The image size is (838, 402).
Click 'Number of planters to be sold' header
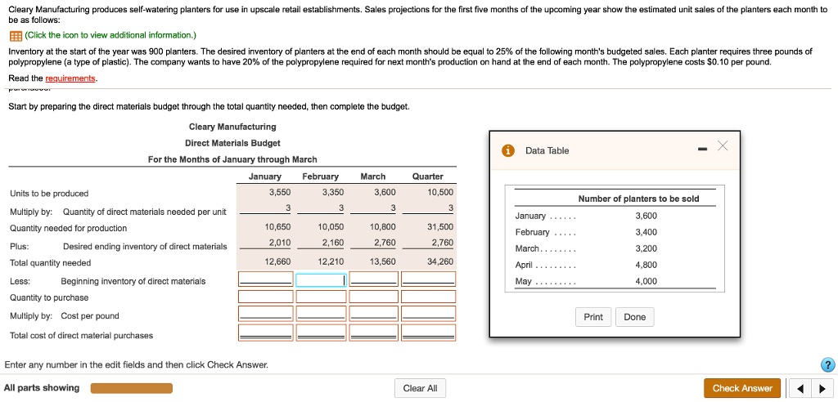point(638,199)
